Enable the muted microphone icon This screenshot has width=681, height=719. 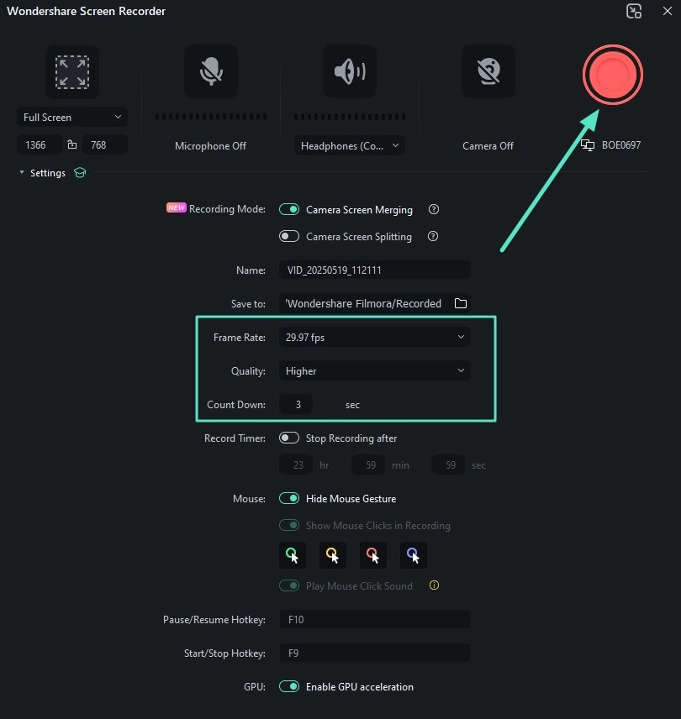tap(211, 71)
